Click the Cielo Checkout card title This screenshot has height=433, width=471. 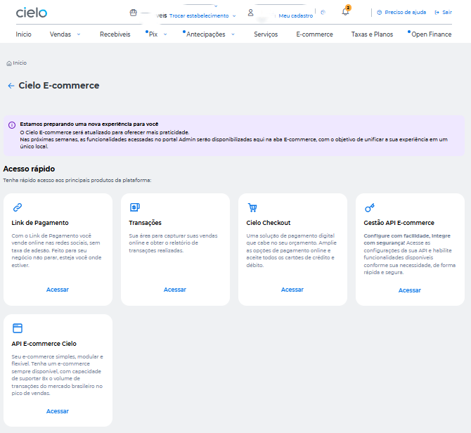point(269,223)
